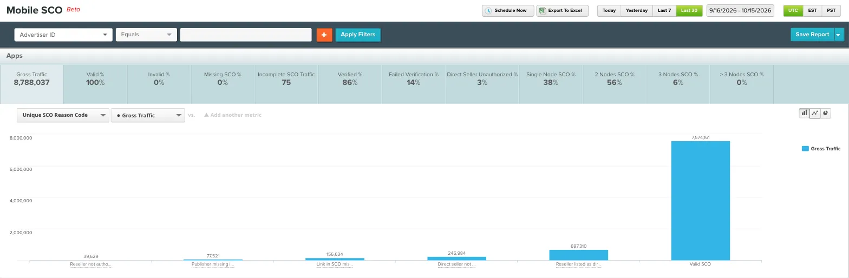The height and width of the screenshot is (278, 849).
Task: Click the Gross Traffic legend color swatch
Action: tap(805, 148)
